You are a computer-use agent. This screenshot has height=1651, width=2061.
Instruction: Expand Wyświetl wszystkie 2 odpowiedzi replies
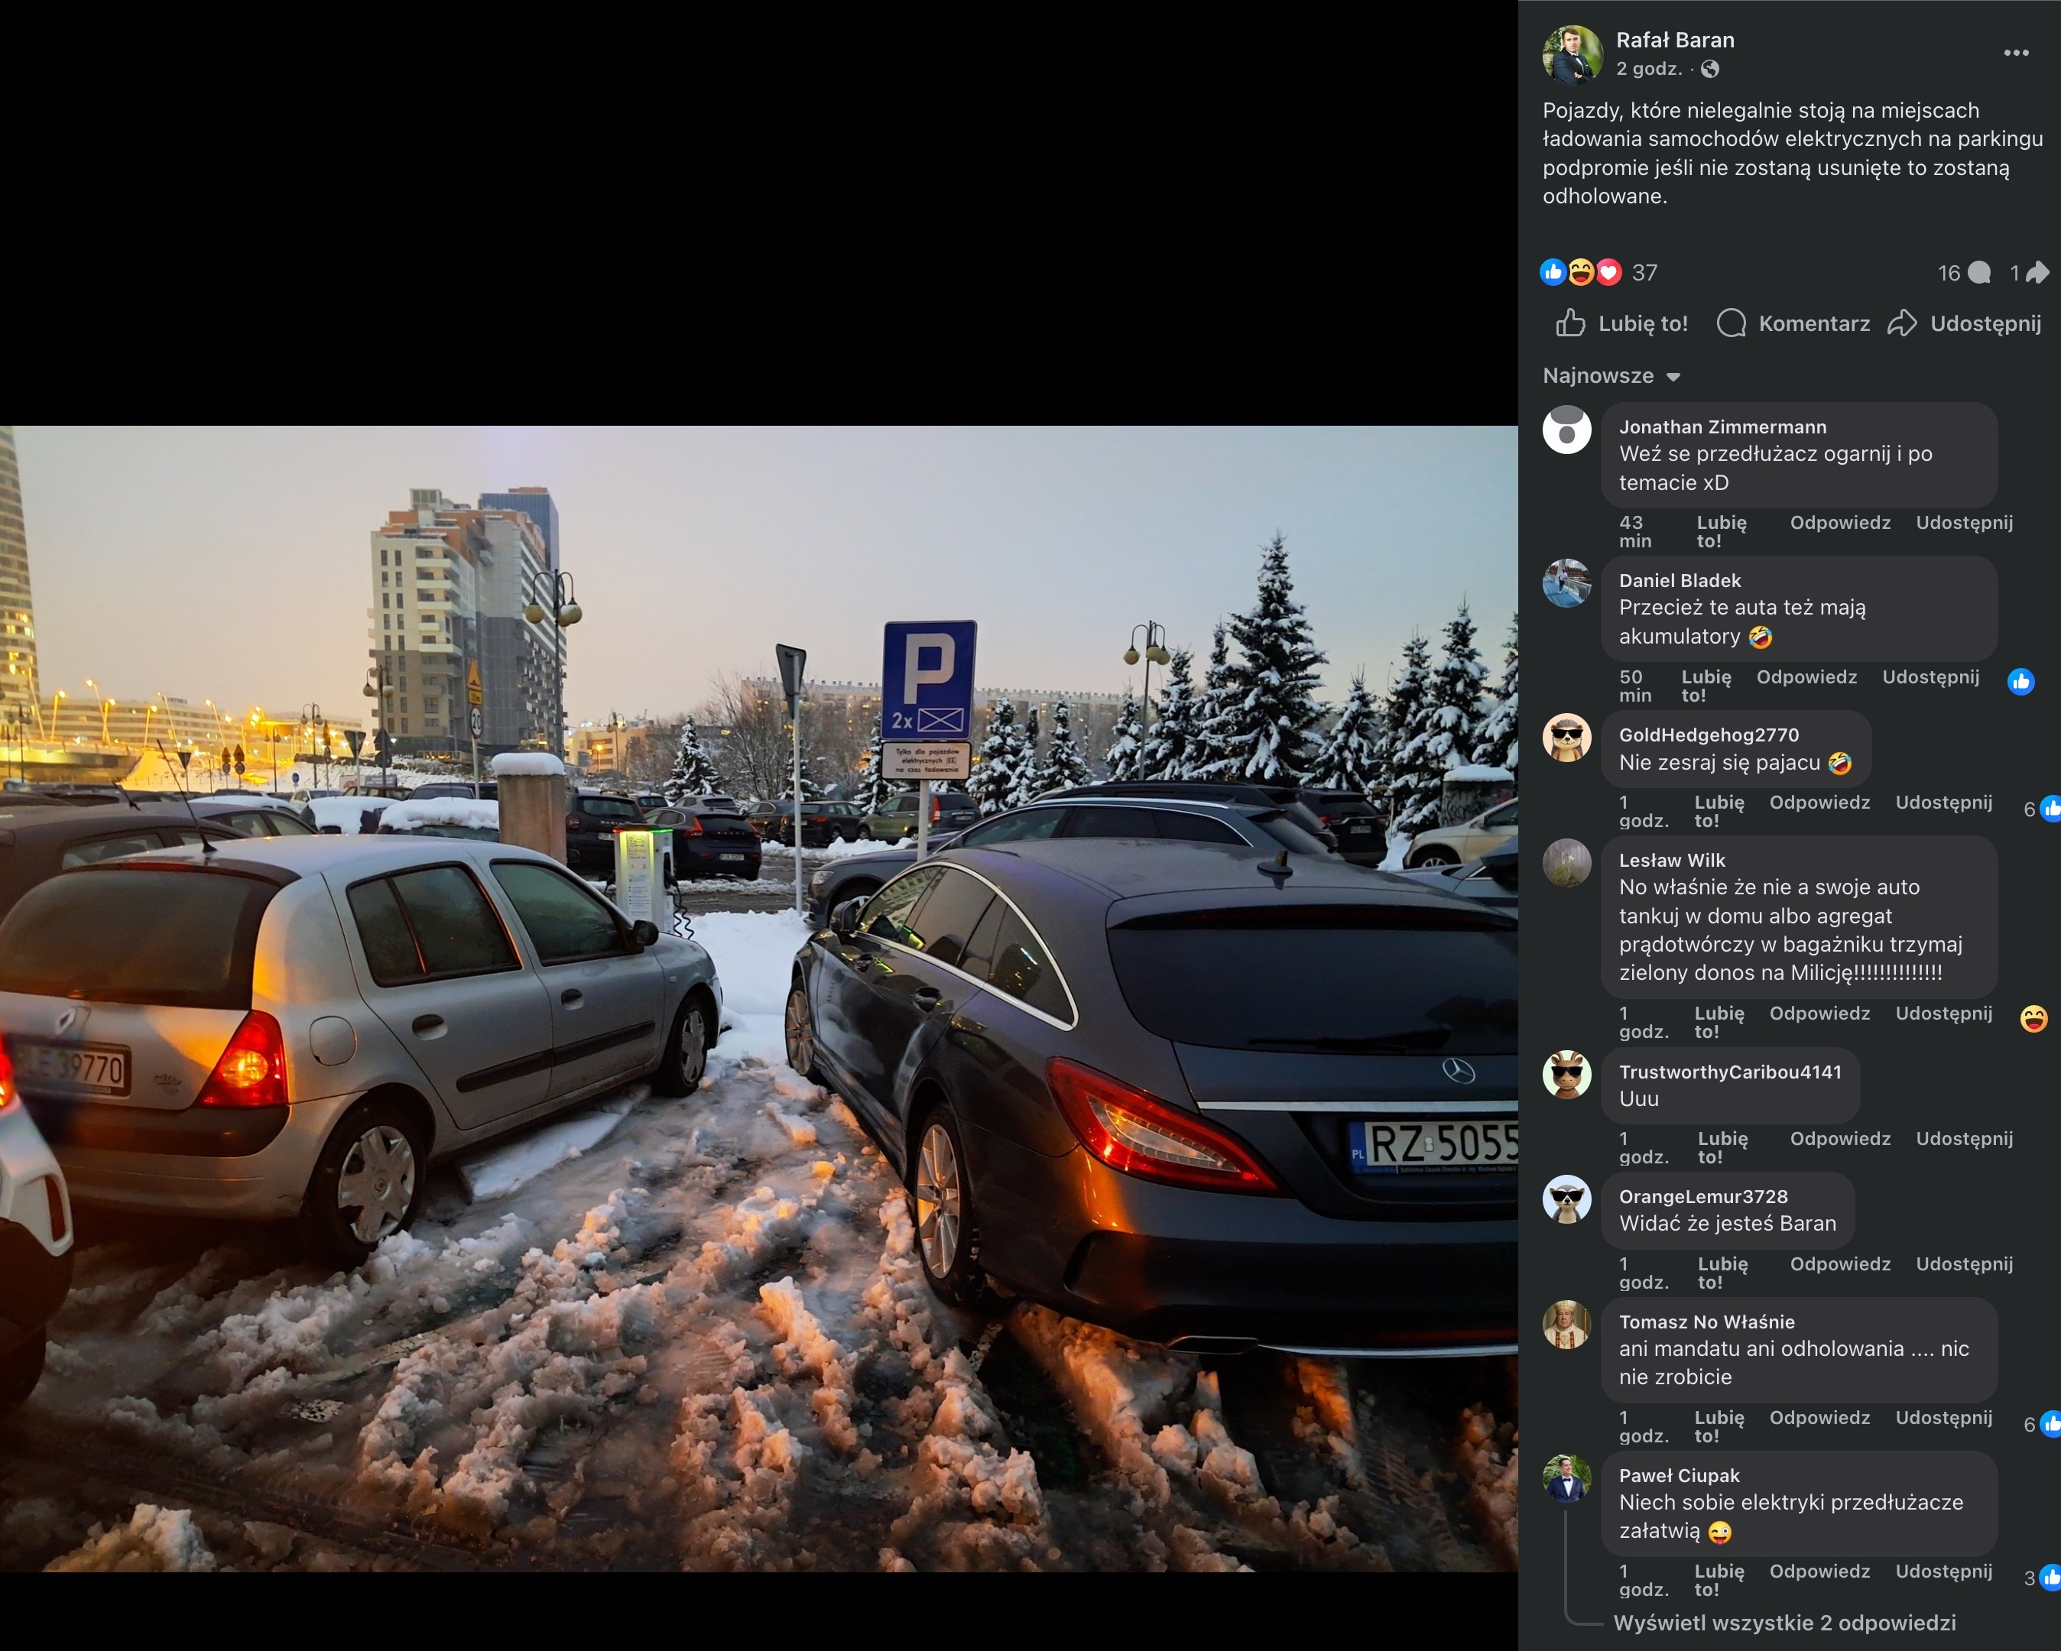(x=1783, y=1622)
